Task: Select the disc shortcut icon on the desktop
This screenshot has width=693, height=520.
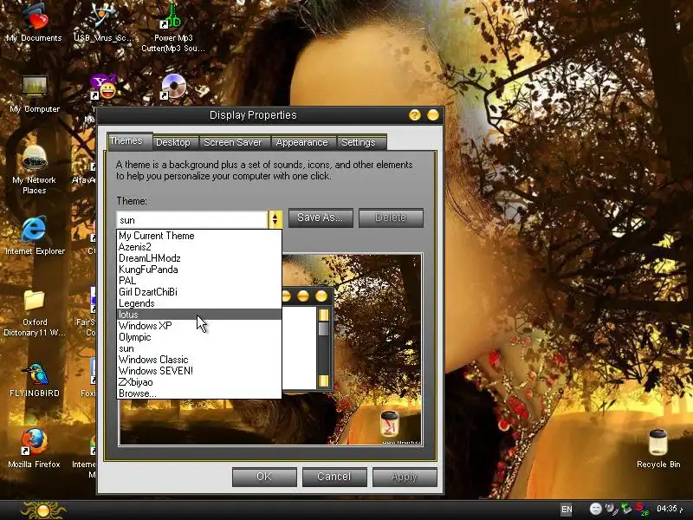Action: pyautogui.click(x=172, y=88)
